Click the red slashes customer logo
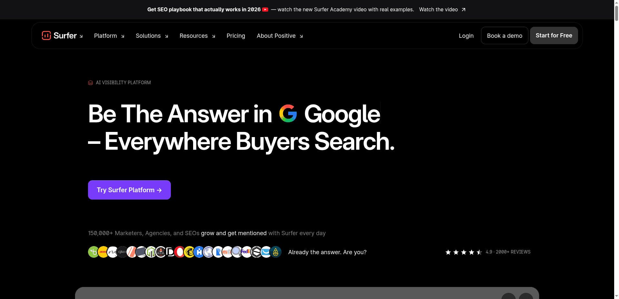Image resolution: width=619 pixels, height=299 pixels. pos(132,252)
